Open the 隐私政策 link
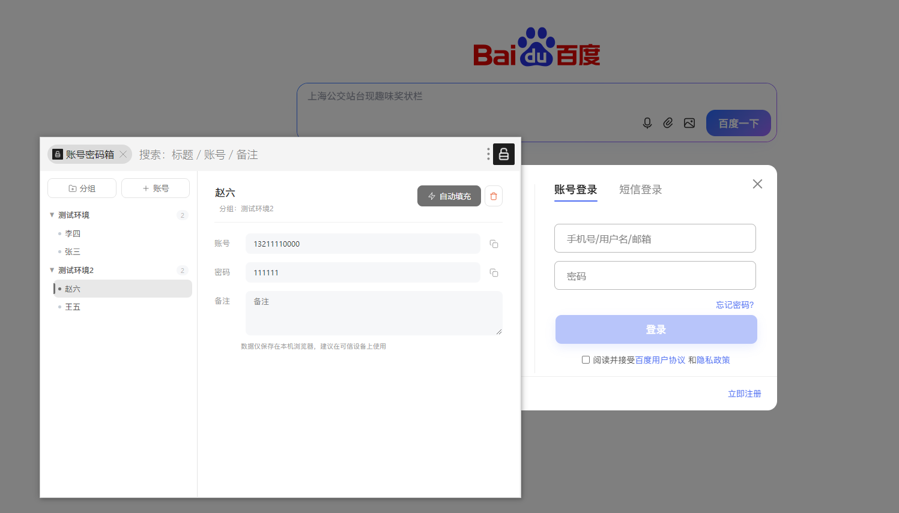 (713, 360)
